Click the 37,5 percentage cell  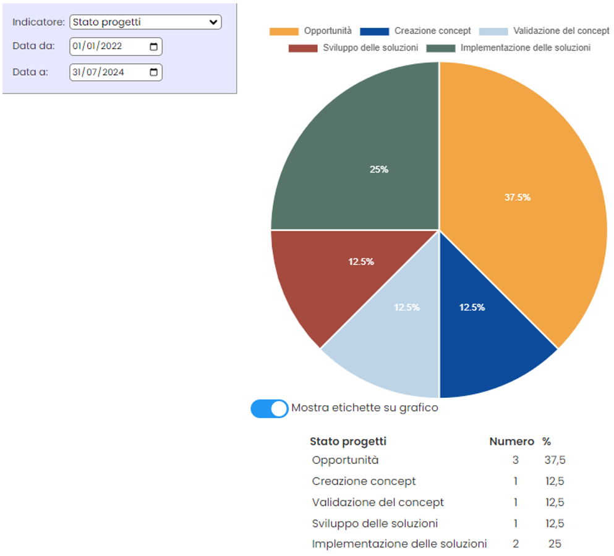coord(555,460)
